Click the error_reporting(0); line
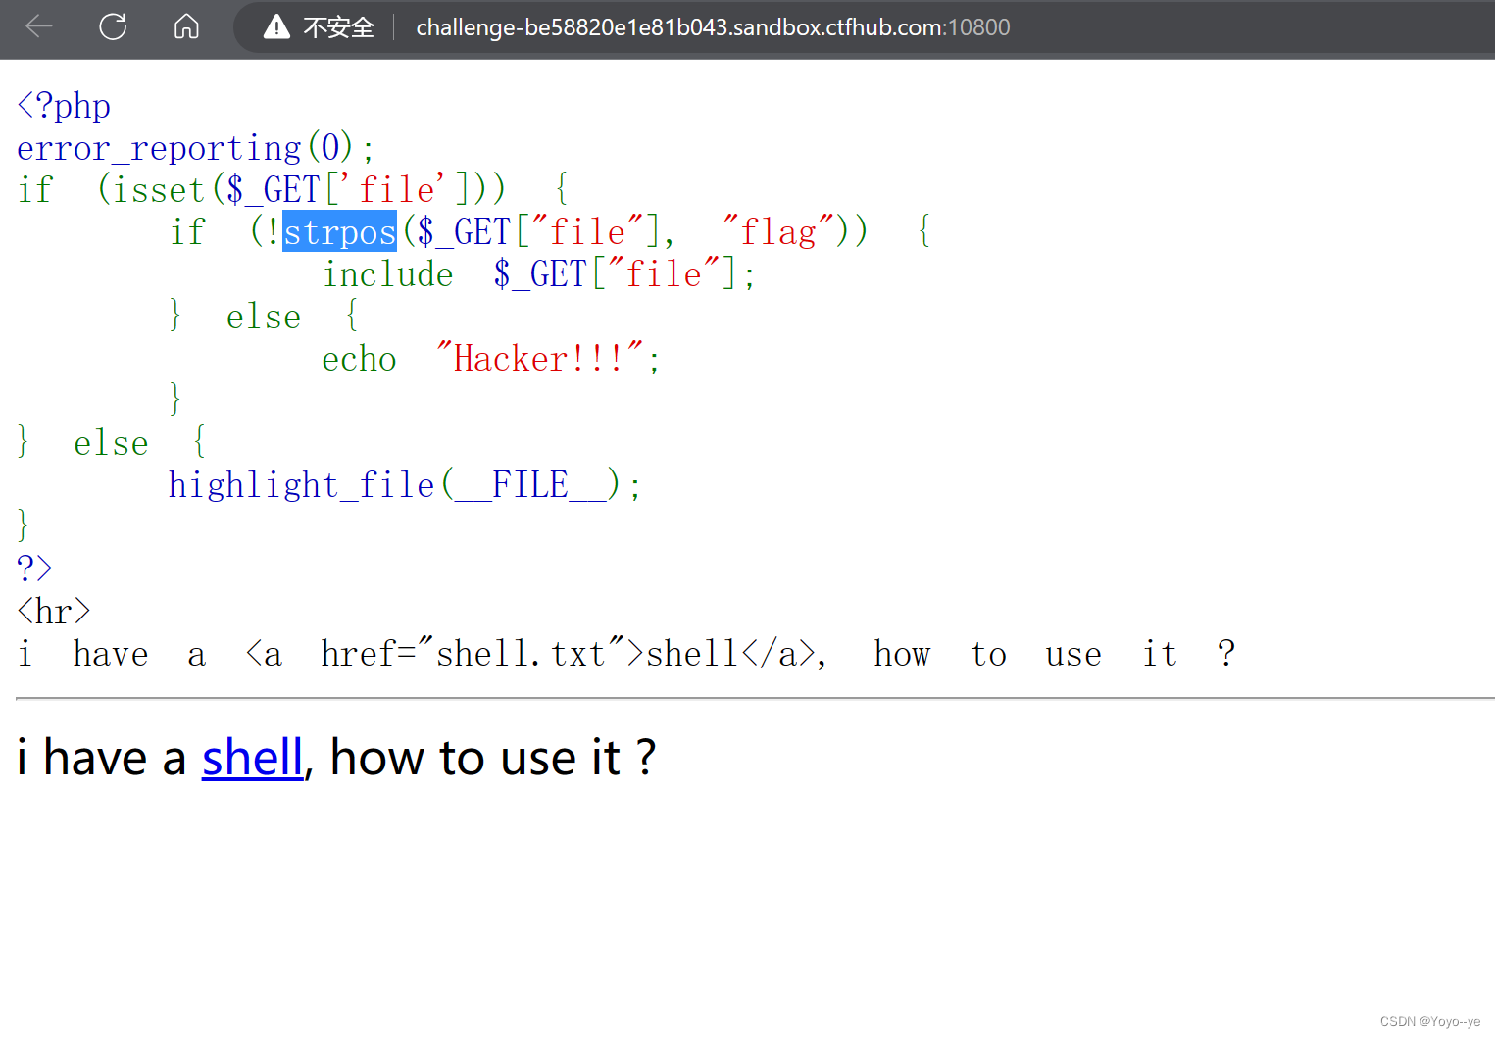This screenshot has width=1495, height=1038. point(195,148)
